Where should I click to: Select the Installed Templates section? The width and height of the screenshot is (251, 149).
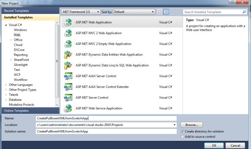pyautogui.click(x=31, y=17)
